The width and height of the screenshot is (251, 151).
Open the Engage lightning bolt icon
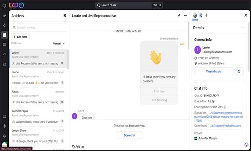[x=4, y=25]
